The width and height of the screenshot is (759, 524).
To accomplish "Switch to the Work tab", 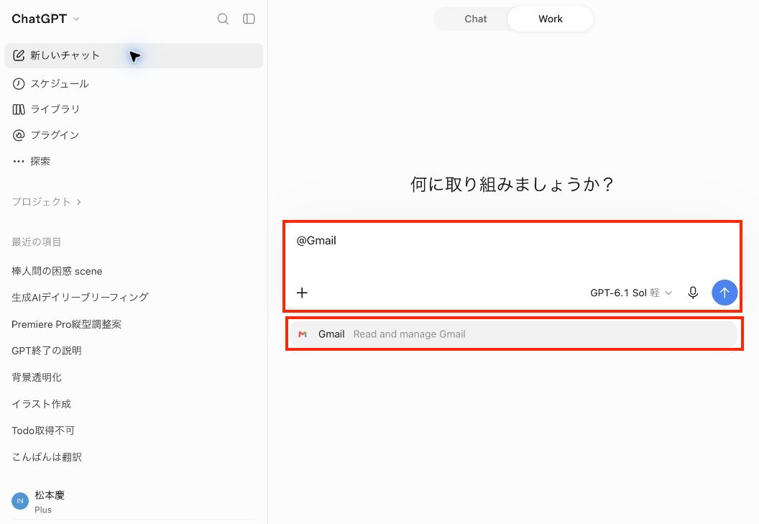I will pyautogui.click(x=551, y=19).
